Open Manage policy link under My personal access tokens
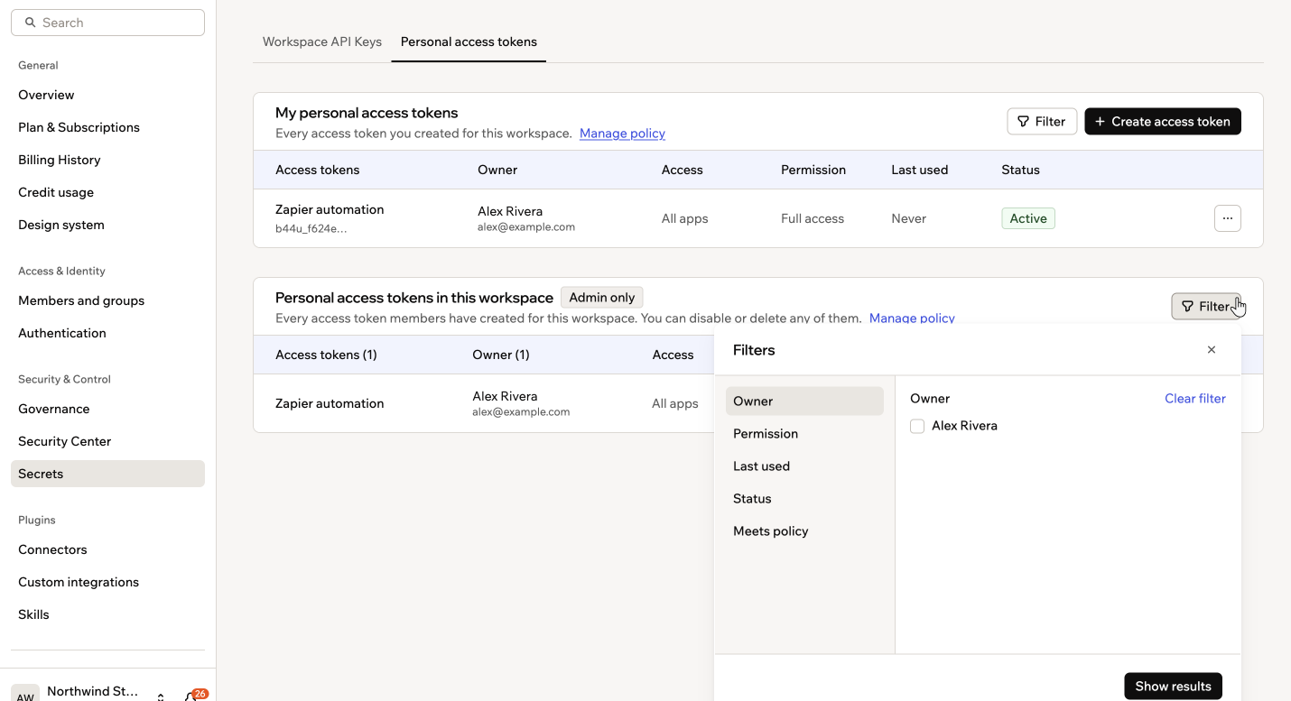Image resolution: width=1291 pixels, height=701 pixels. pyautogui.click(x=622, y=134)
